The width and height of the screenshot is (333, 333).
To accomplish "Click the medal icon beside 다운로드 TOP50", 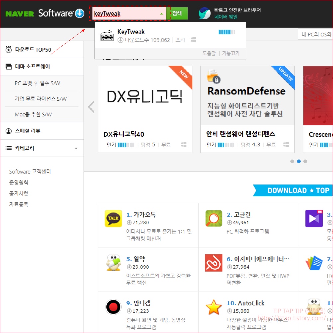I will [x=9, y=49].
